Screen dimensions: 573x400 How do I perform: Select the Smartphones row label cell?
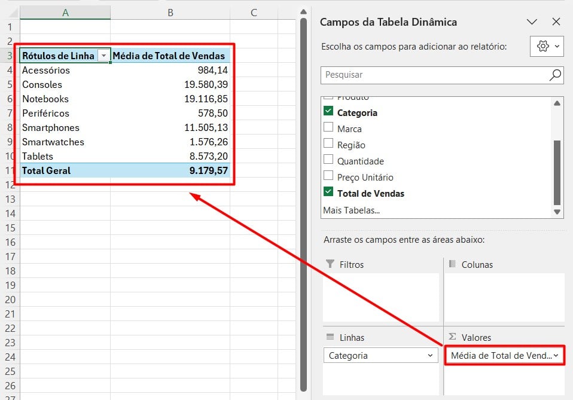[x=65, y=127]
